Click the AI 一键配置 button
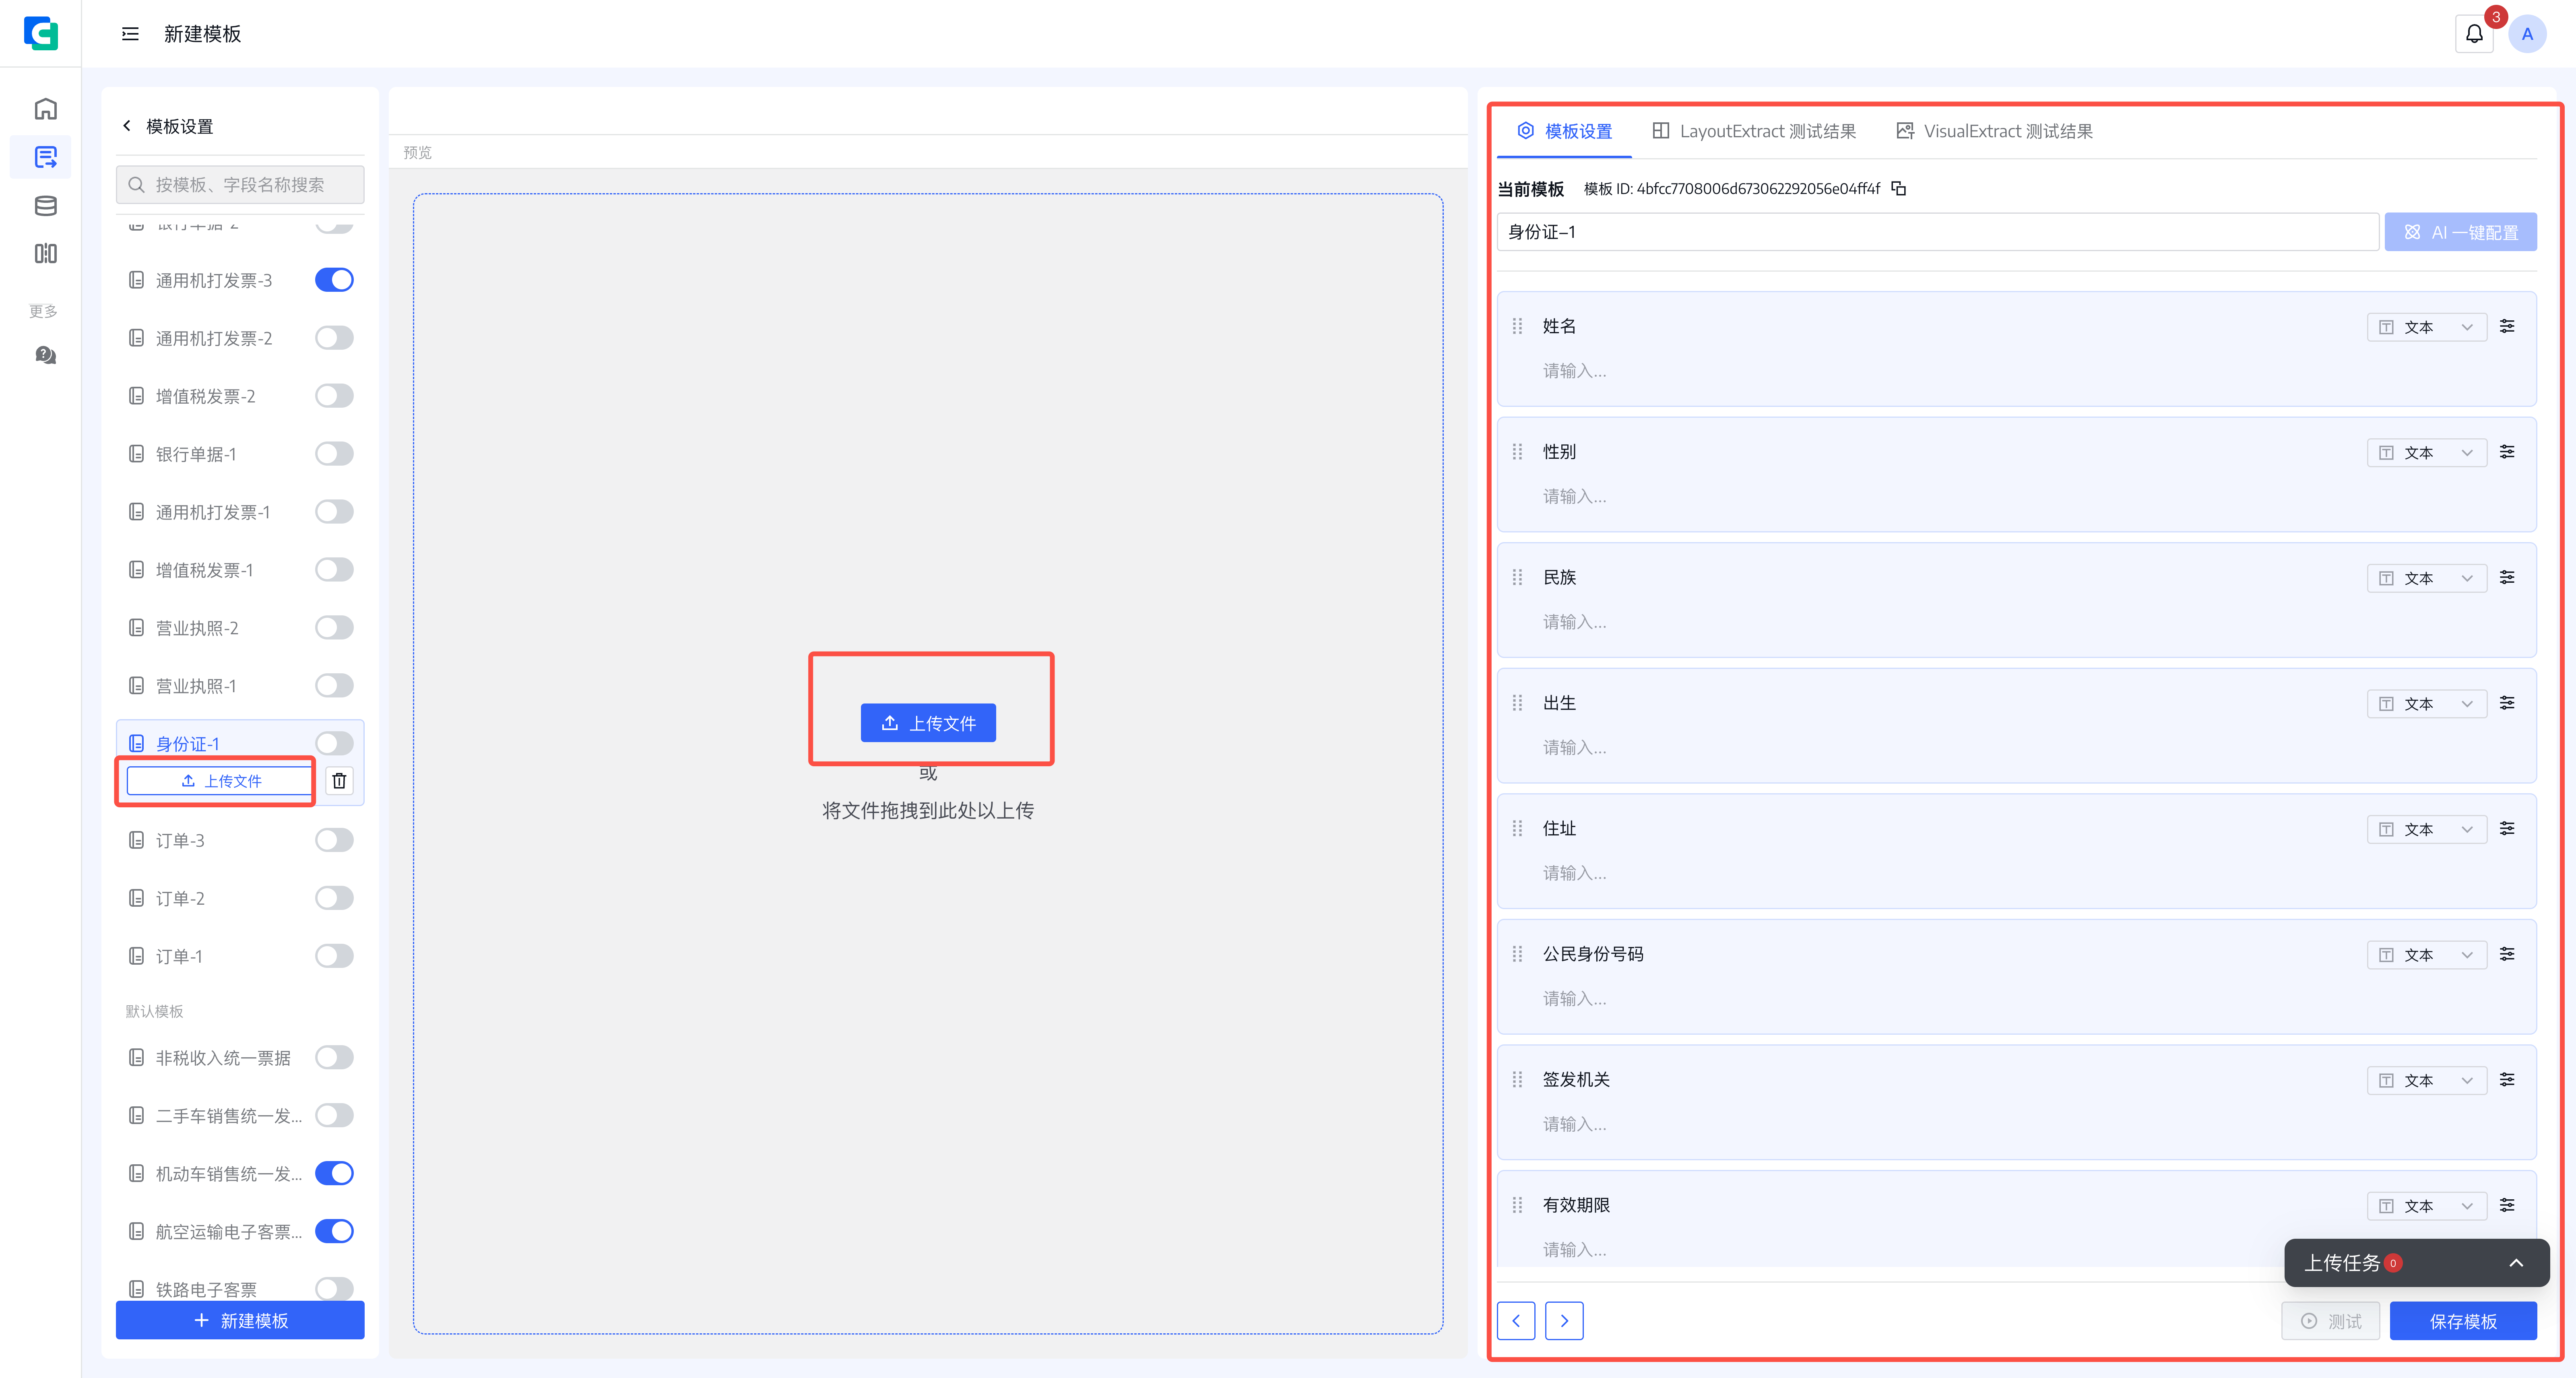 click(x=2460, y=232)
